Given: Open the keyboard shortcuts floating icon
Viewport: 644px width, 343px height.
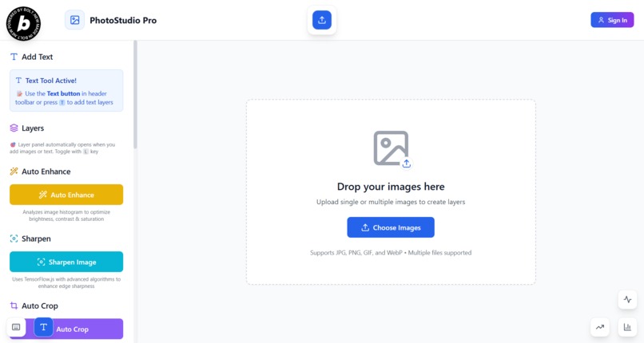Looking at the screenshot, I should click(x=16, y=327).
